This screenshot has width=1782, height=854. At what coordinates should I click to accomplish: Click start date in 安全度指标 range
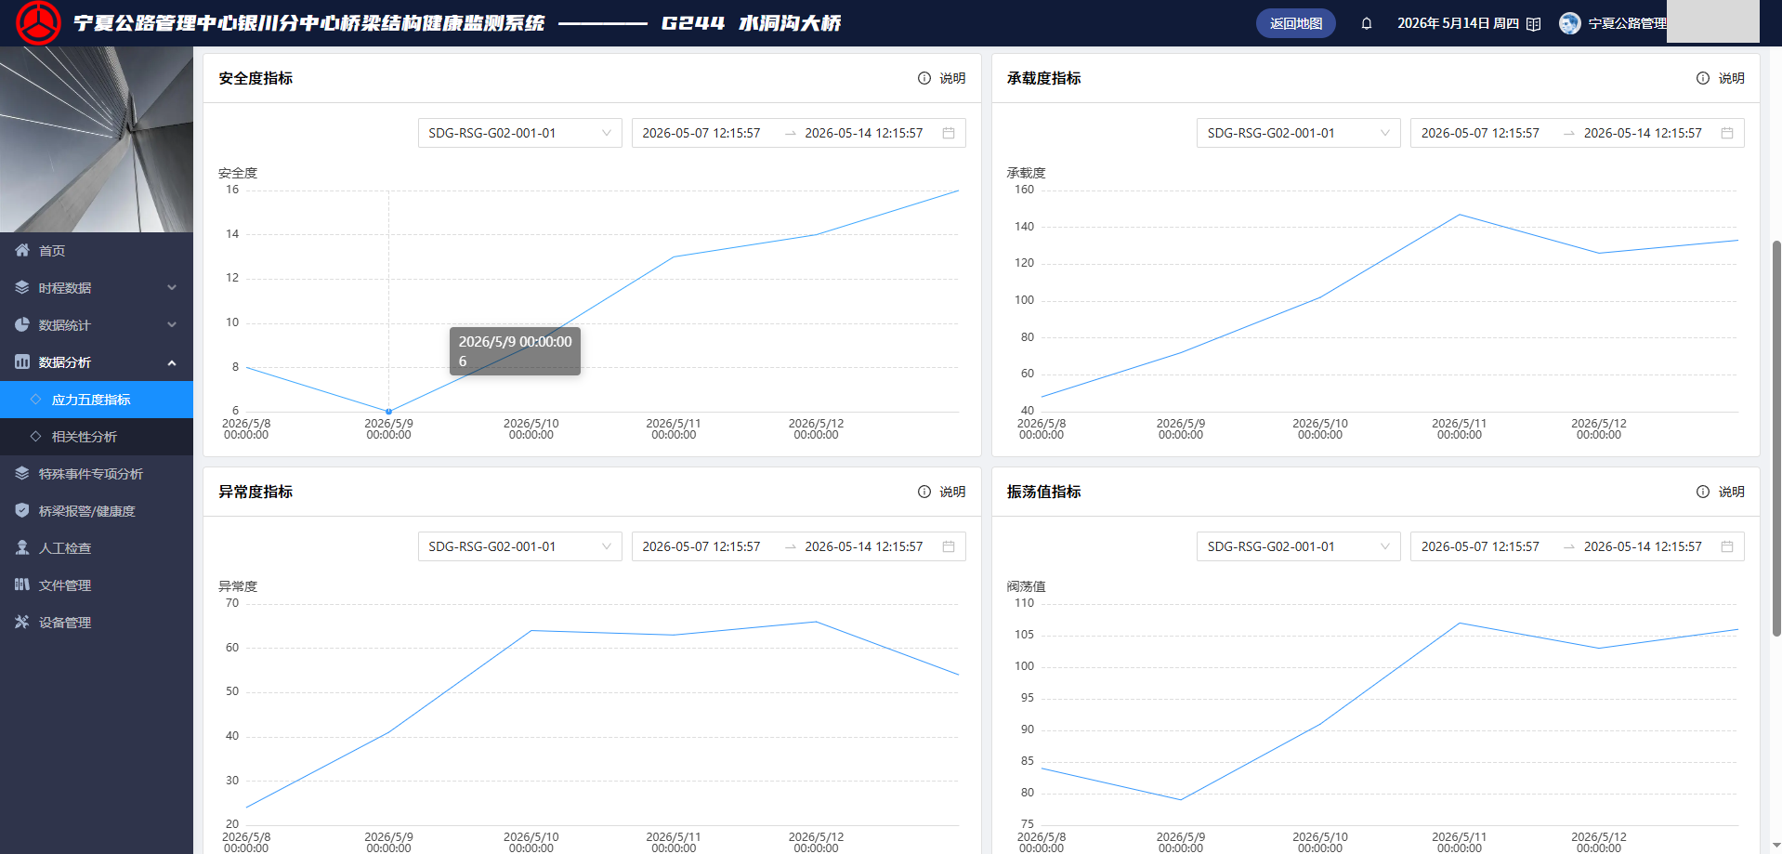701,133
